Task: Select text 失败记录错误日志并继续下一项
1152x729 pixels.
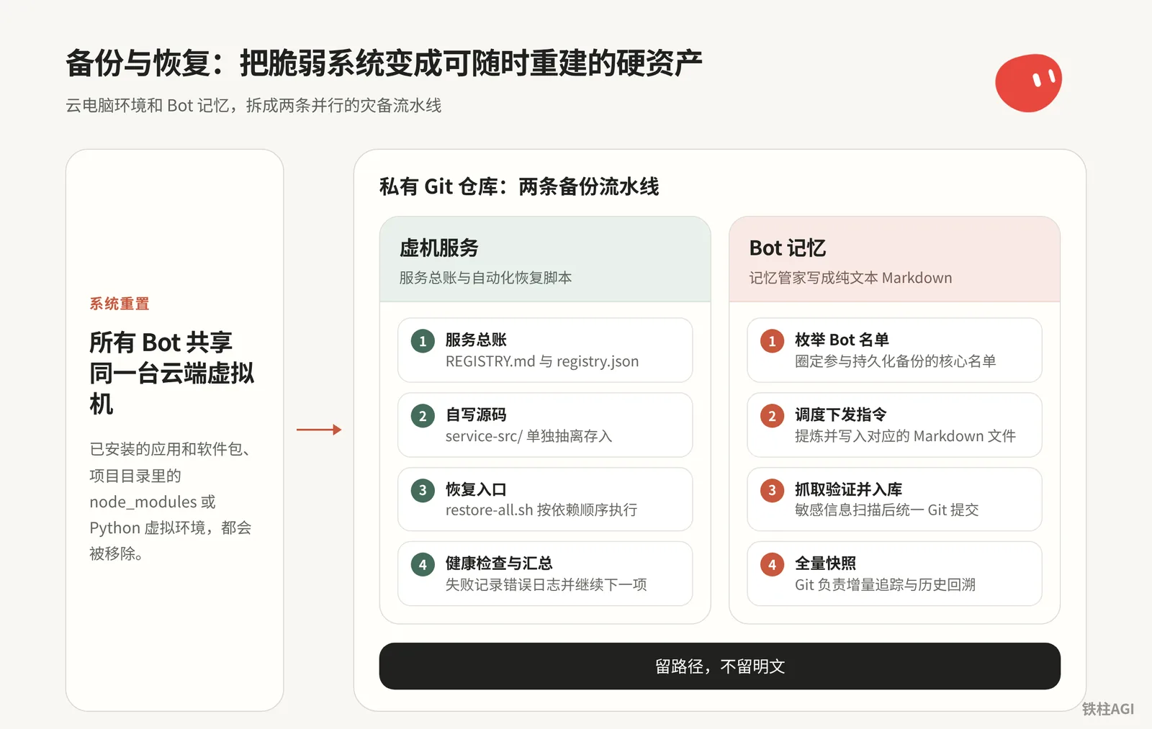Action: tap(546, 585)
